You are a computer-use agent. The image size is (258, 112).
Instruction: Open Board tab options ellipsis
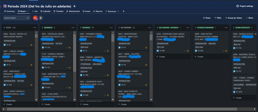coord(28,11)
